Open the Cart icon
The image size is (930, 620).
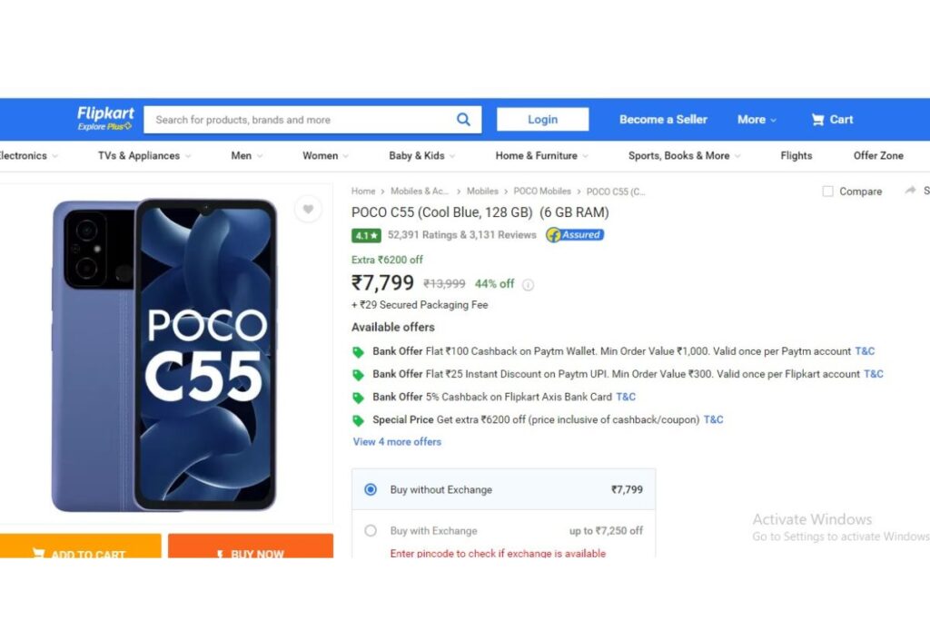pos(817,120)
